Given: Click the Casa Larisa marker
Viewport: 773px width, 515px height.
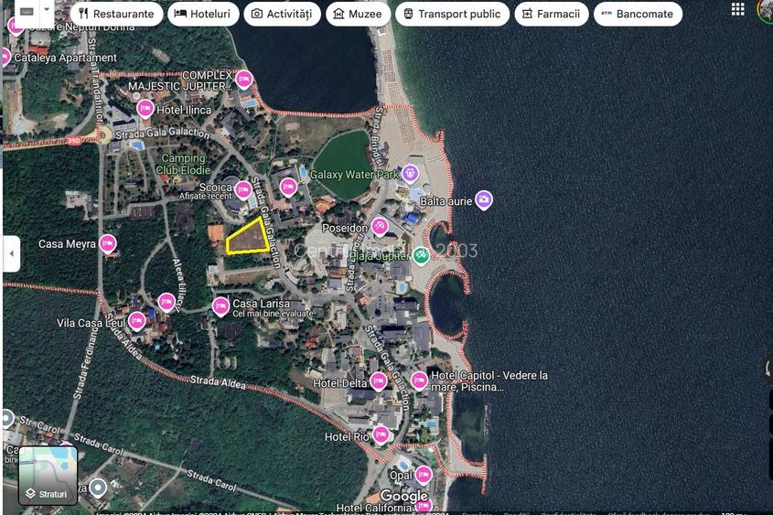Looking at the screenshot, I should coord(220,306).
